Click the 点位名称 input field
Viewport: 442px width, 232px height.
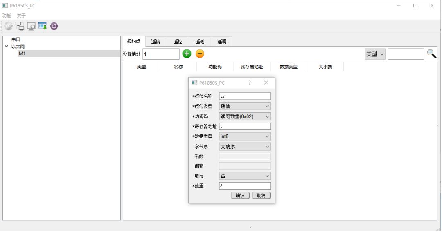(245, 96)
